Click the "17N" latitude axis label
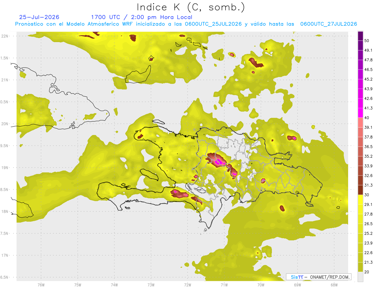 click(x=5, y=255)
